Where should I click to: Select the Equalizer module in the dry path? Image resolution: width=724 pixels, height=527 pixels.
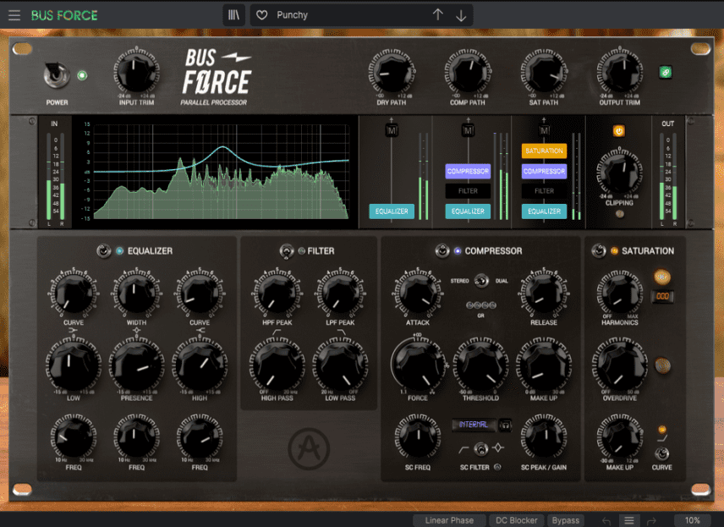pos(392,211)
